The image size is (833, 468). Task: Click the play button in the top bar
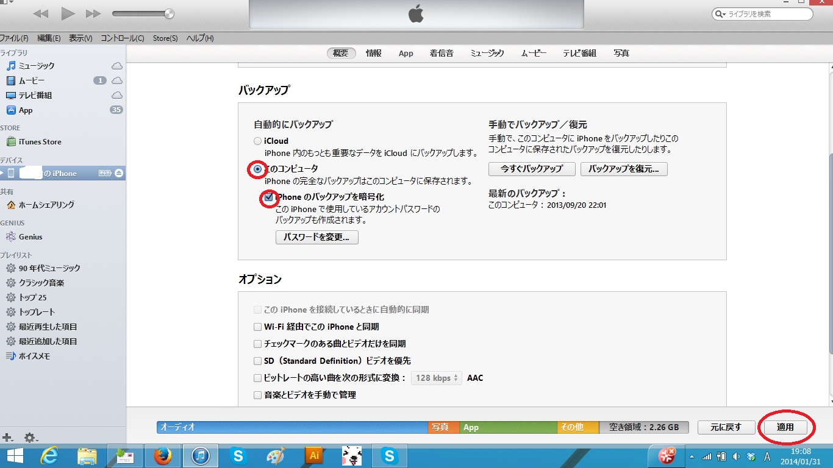click(x=68, y=13)
